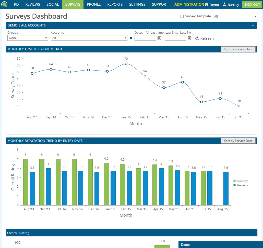Select the Mar '15 data point on traffic line

point(164,88)
